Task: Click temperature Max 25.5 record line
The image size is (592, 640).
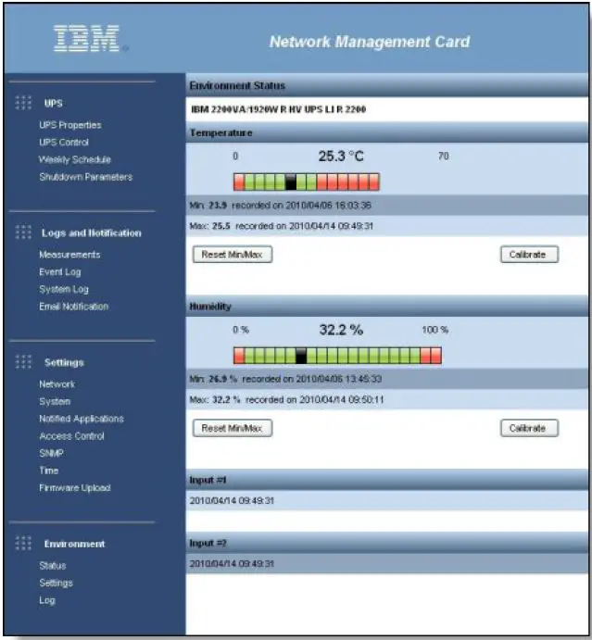Action: [x=282, y=226]
